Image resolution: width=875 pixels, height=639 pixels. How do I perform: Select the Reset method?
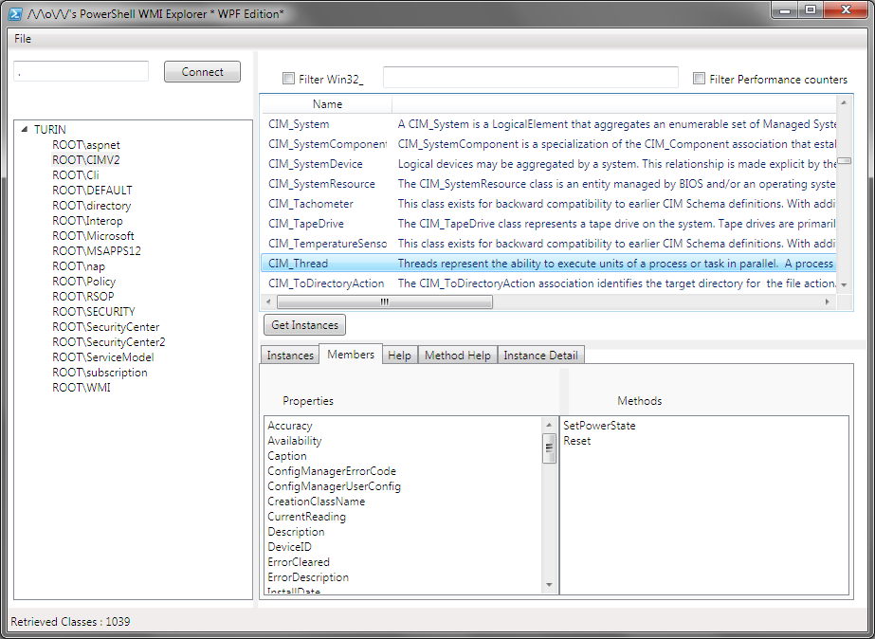pos(576,440)
